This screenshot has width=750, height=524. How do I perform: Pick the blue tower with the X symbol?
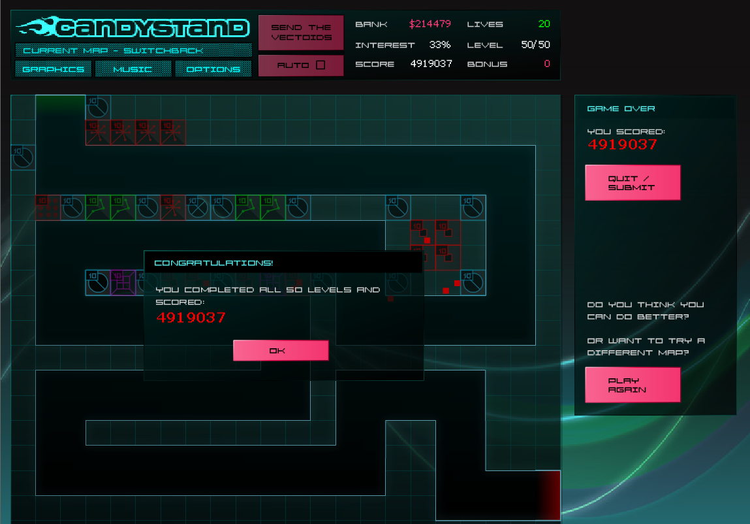(198, 208)
